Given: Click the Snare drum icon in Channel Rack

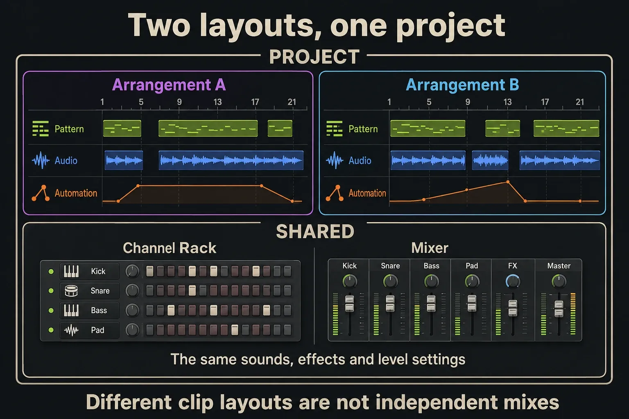Looking at the screenshot, I should pos(71,291).
